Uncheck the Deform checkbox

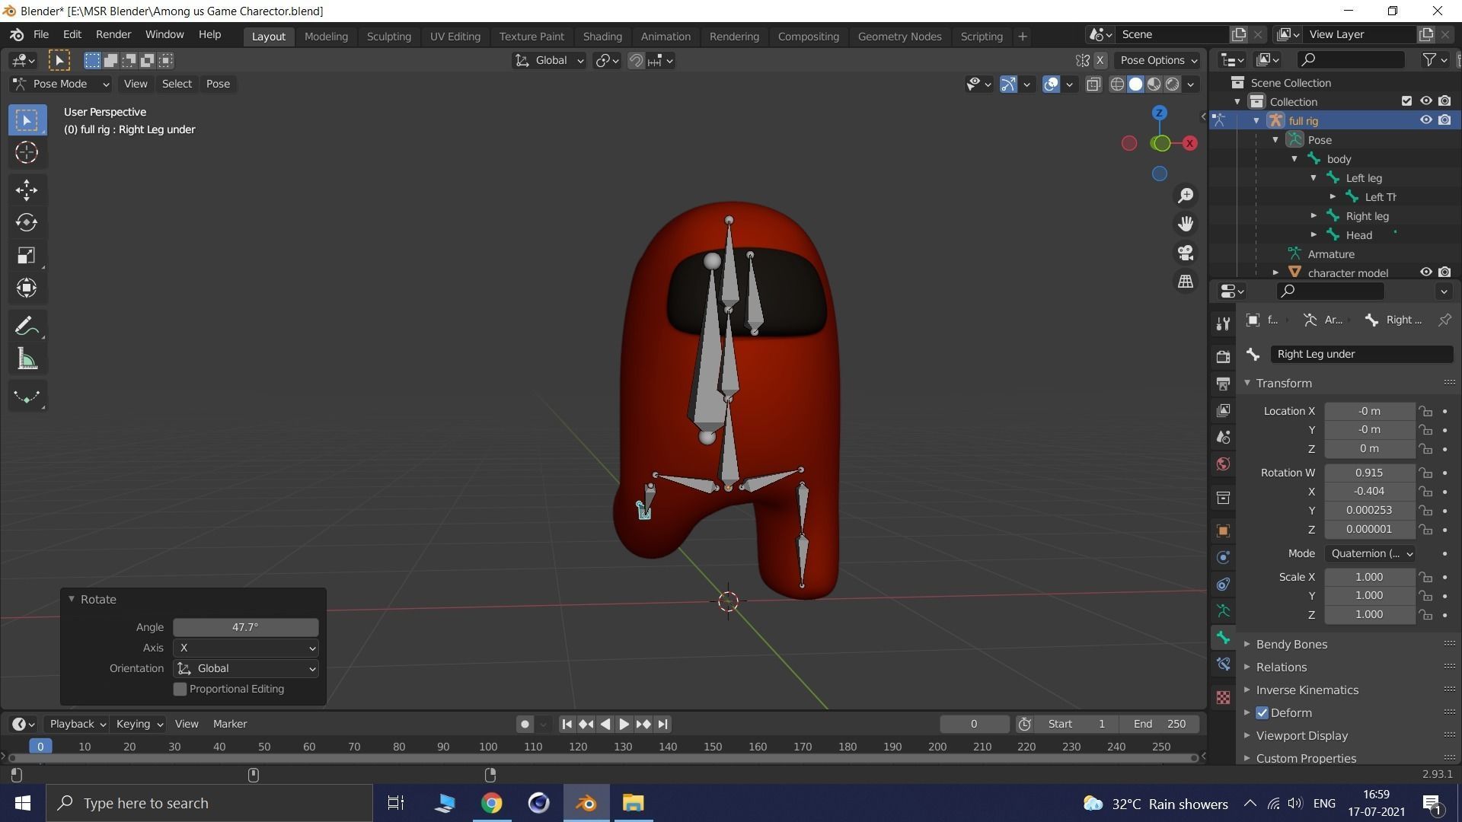click(x=1262, y=713)
